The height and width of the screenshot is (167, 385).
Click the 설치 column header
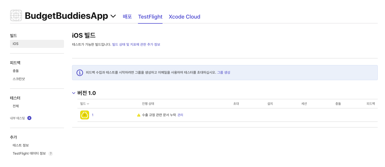click(270, 104)
